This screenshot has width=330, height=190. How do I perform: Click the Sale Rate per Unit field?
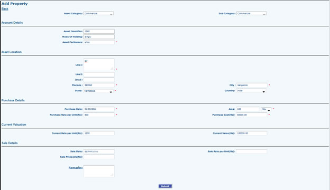(x=252, y=151)
